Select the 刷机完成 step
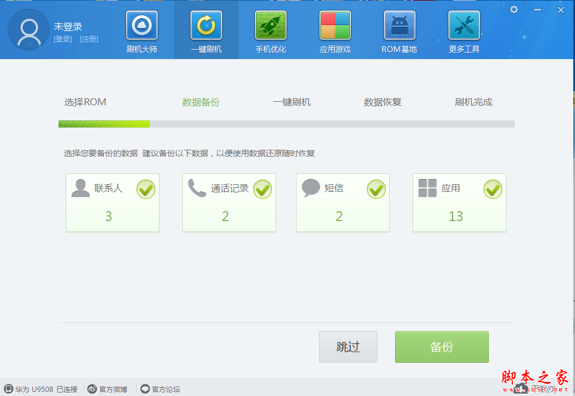This screenshot has height=396, width=575. click(x=474, y=102)
